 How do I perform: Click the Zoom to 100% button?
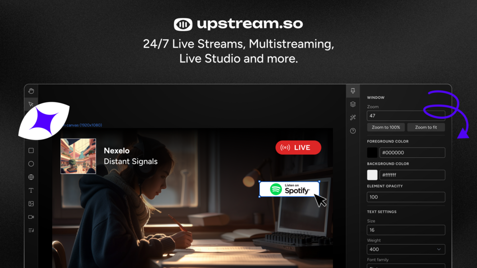click(x=386, y=128)
